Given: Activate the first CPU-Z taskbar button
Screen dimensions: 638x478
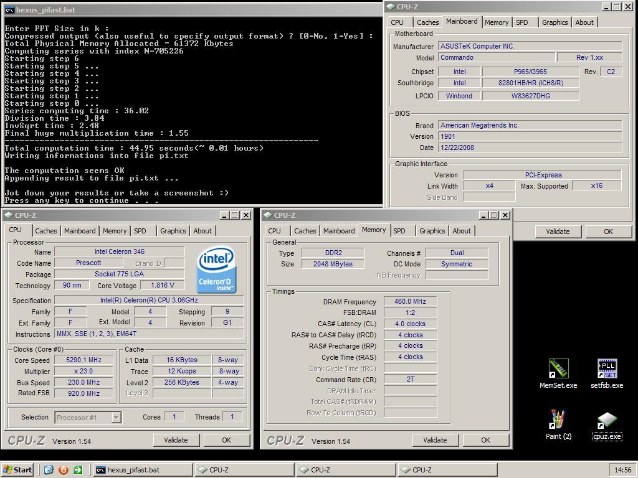Looking at the screenshot, I should (244, 470).
